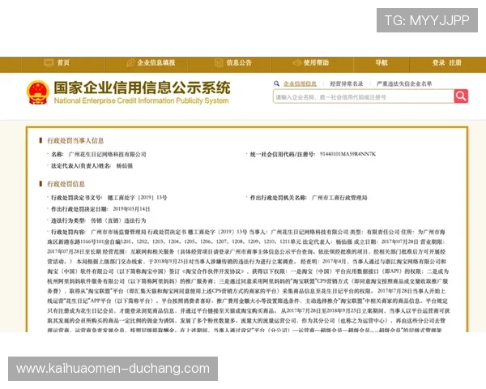Click authority name 广州市工商行政管理局
Screen dimensions: 486x389
point(339,198)
